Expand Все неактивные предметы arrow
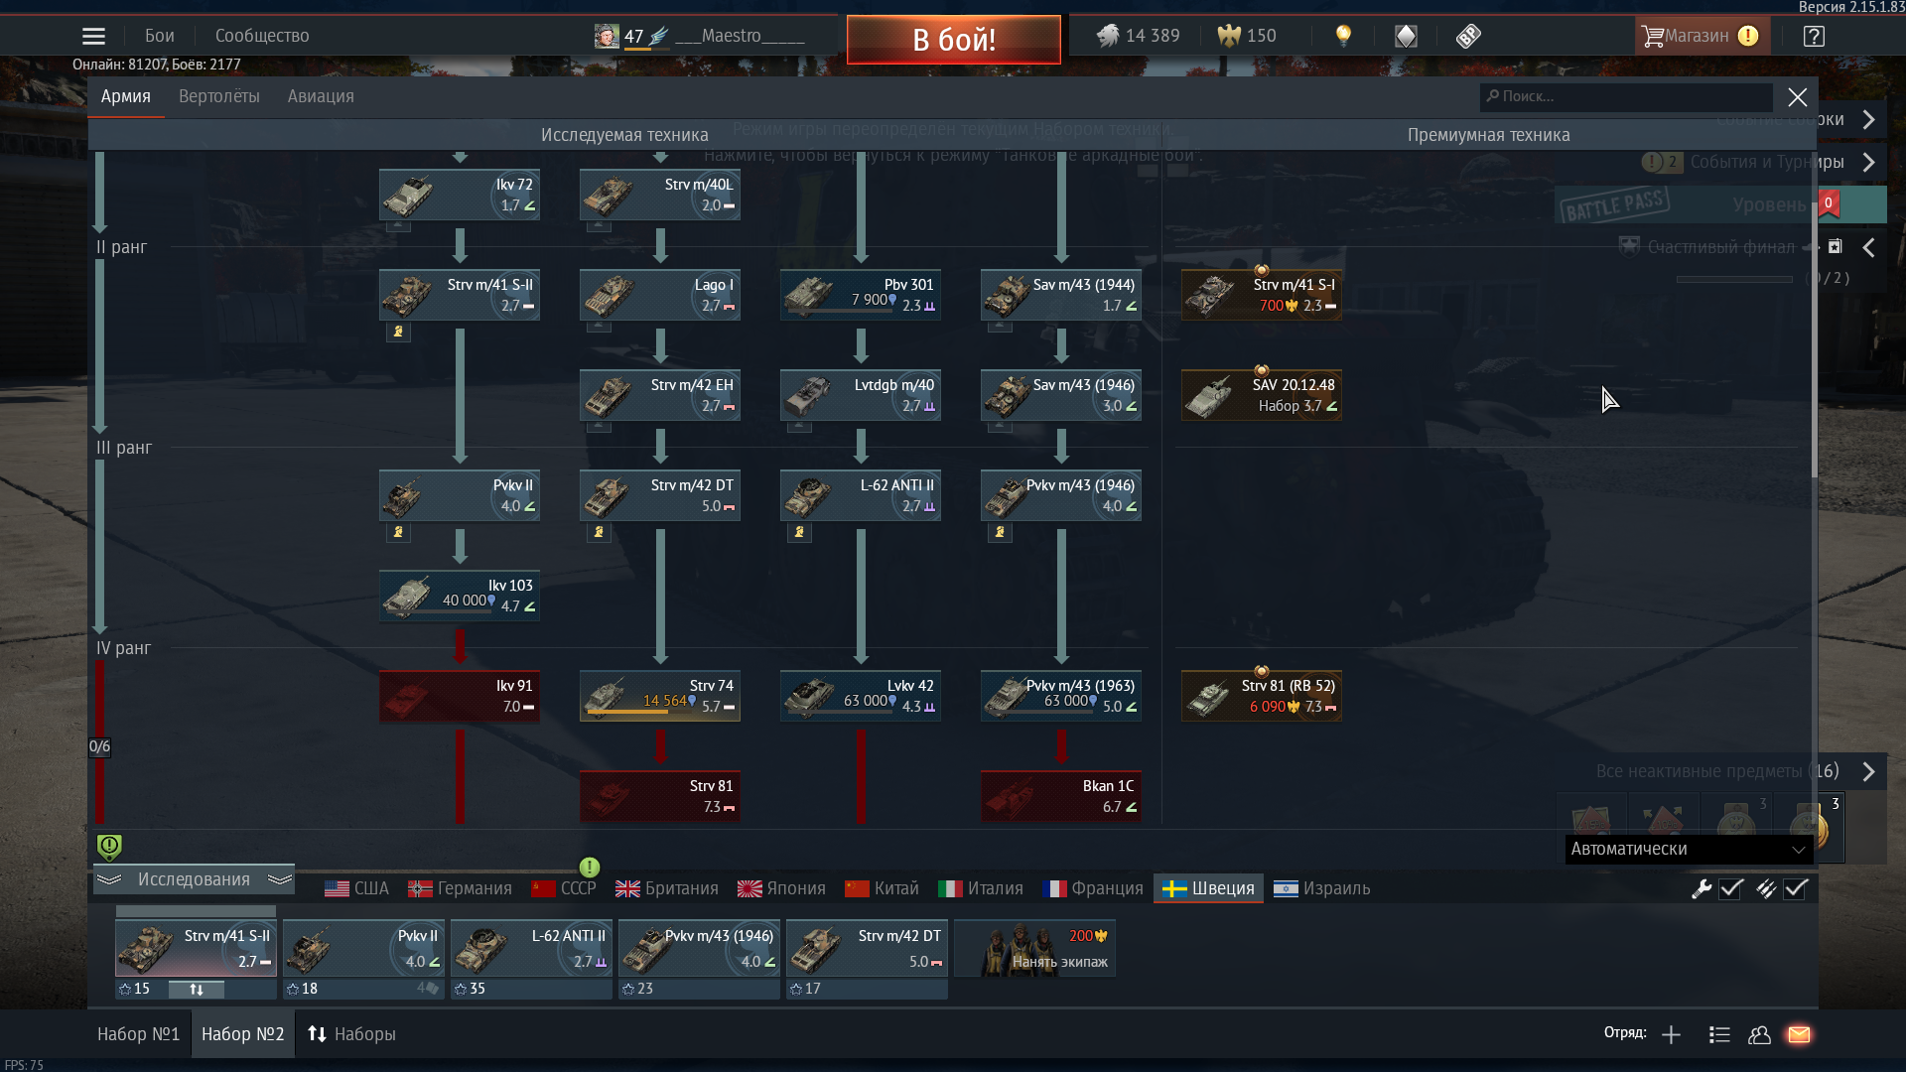1906x1072 pixels. (x=1869, y=772)
